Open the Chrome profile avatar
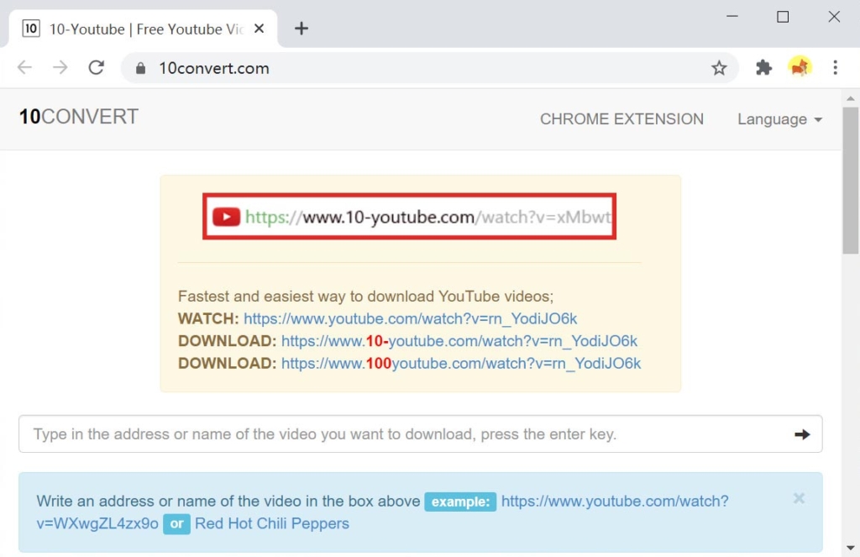Screen dimensions: 860x557 (800, 67)
